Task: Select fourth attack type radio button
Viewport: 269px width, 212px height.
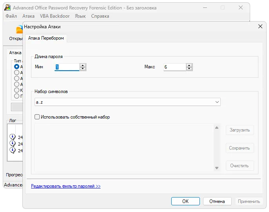Action: coord(16,84)
